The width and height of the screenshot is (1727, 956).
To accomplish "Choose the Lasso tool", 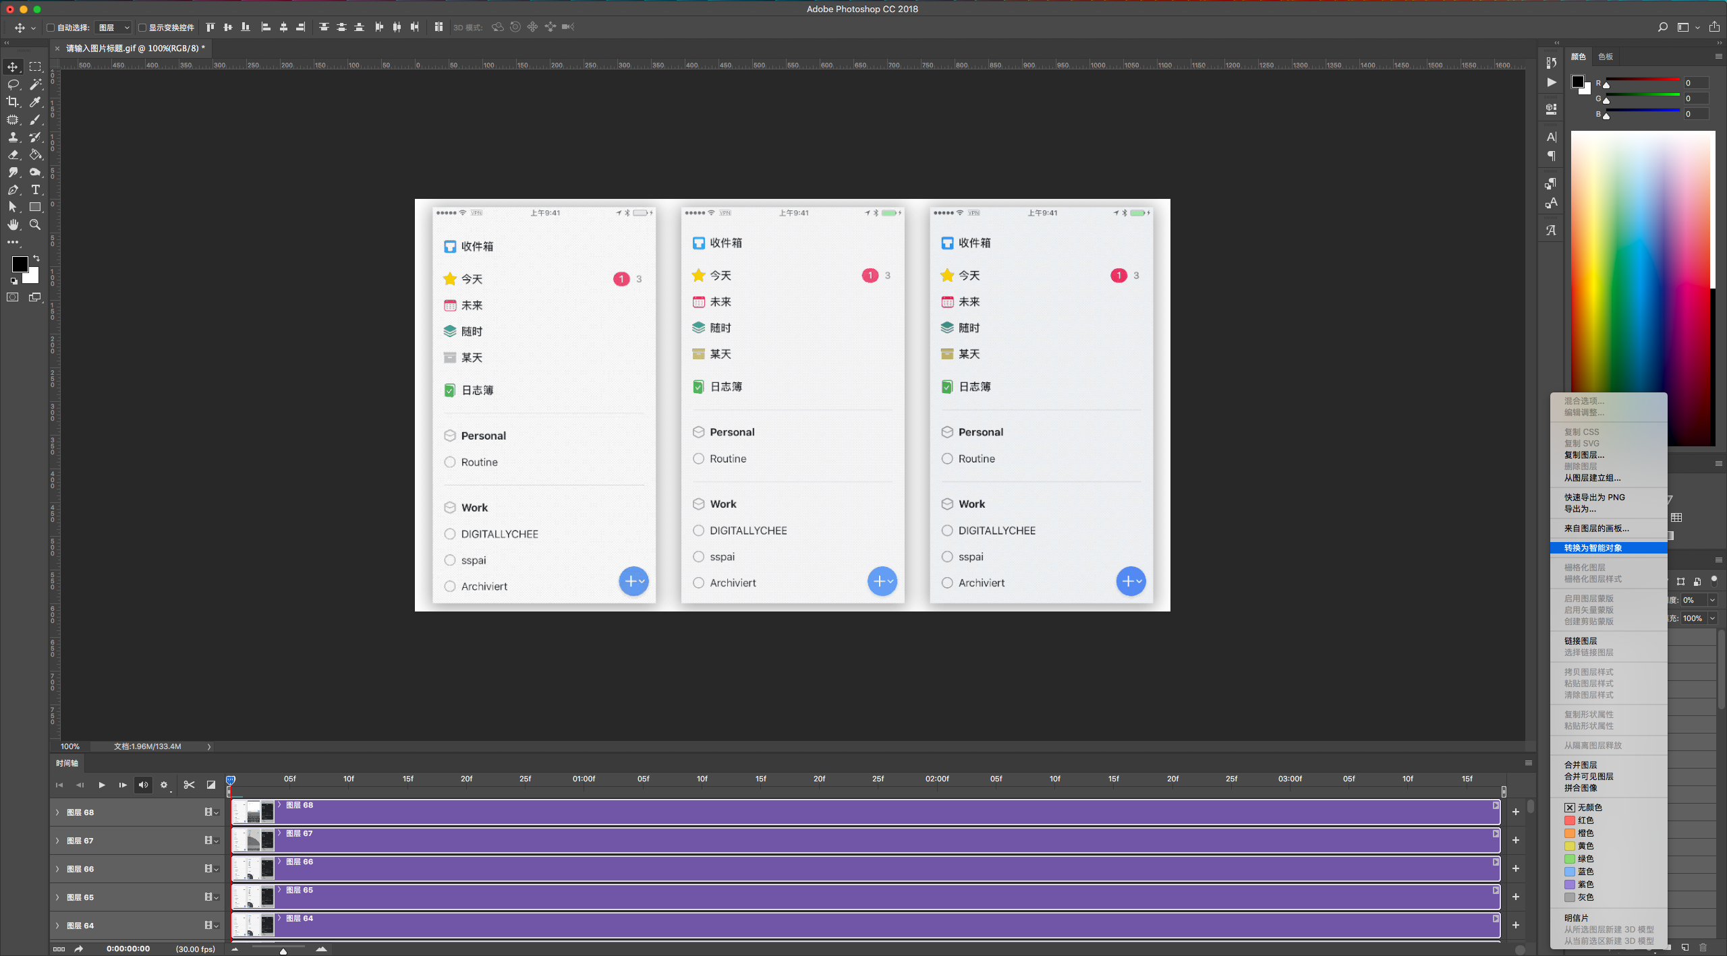I will click(13, 84).
